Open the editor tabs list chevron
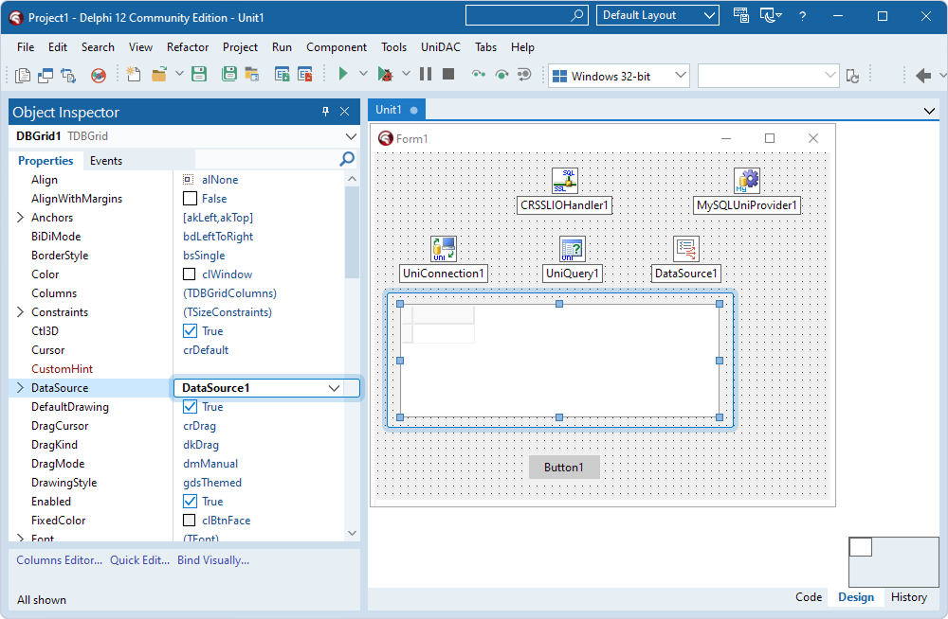The width and height of the screenshot is (948, 619). click(929, 111)
